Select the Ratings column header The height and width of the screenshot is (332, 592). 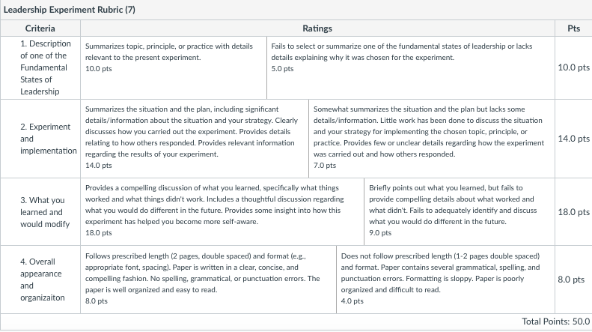(317, 28)
